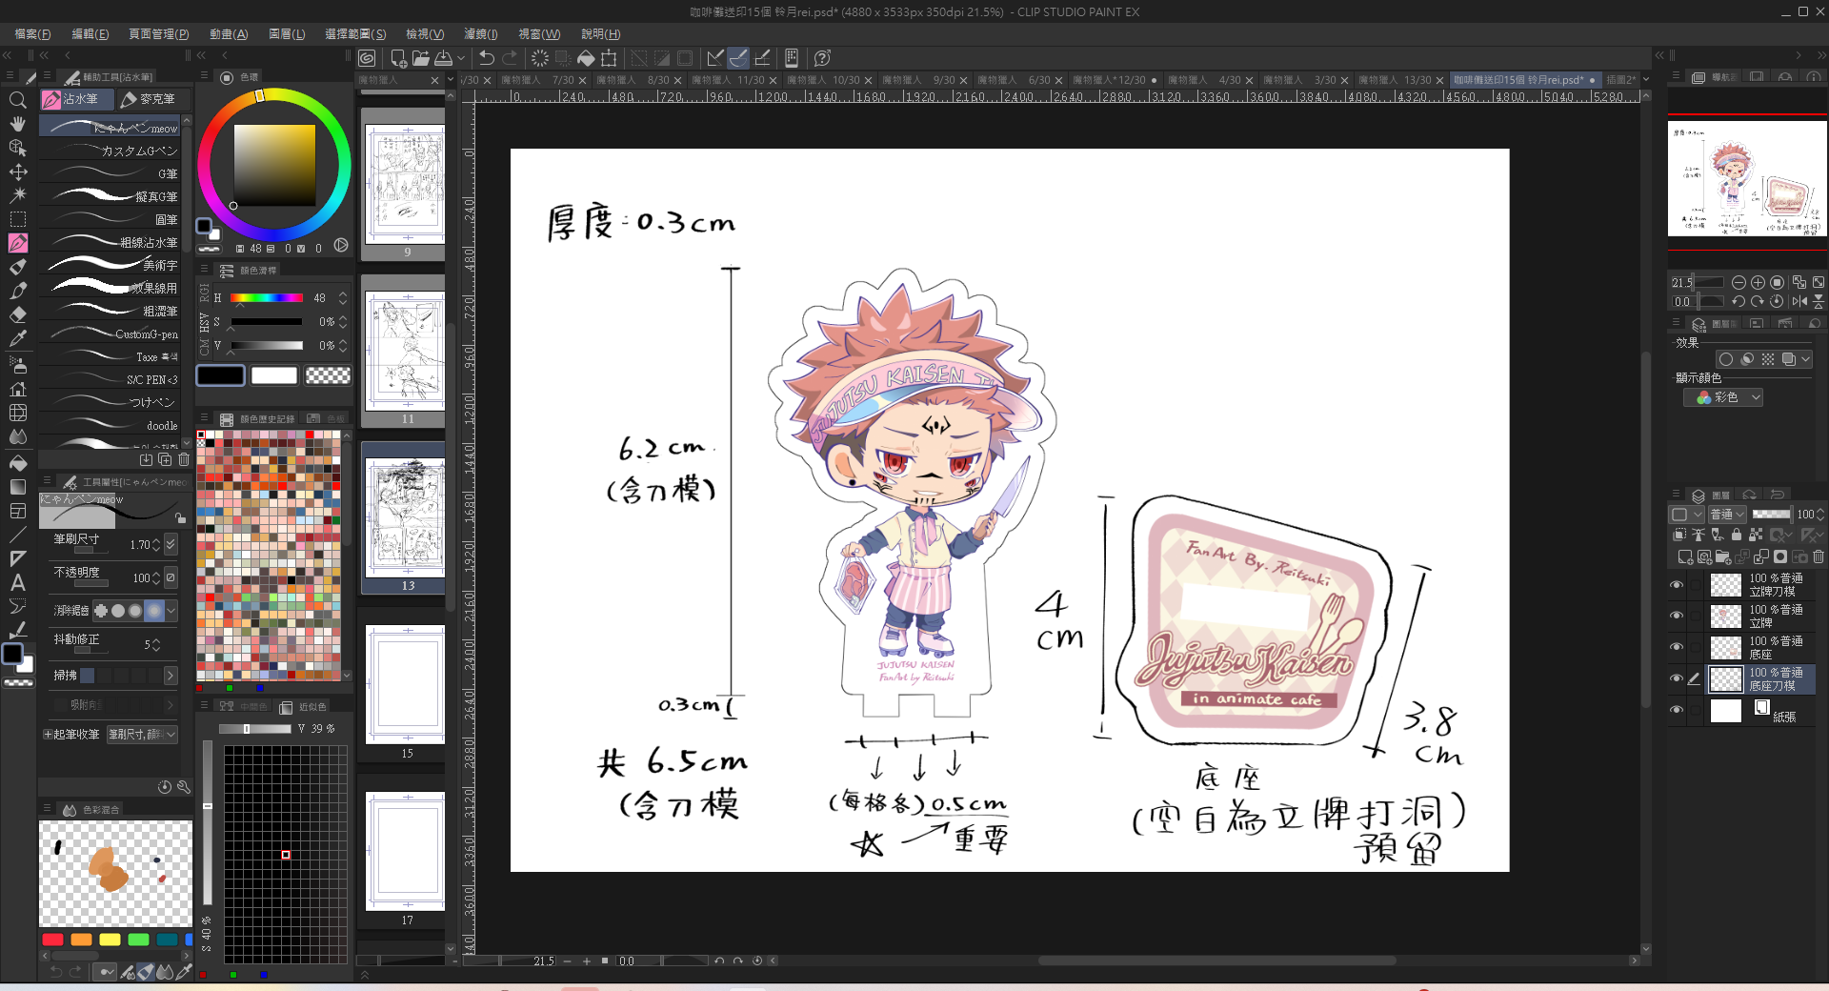Select the Auto select magic wand tool
Image resolution: width=1829 pixels, height=991 pixels.
pos(17,195)
